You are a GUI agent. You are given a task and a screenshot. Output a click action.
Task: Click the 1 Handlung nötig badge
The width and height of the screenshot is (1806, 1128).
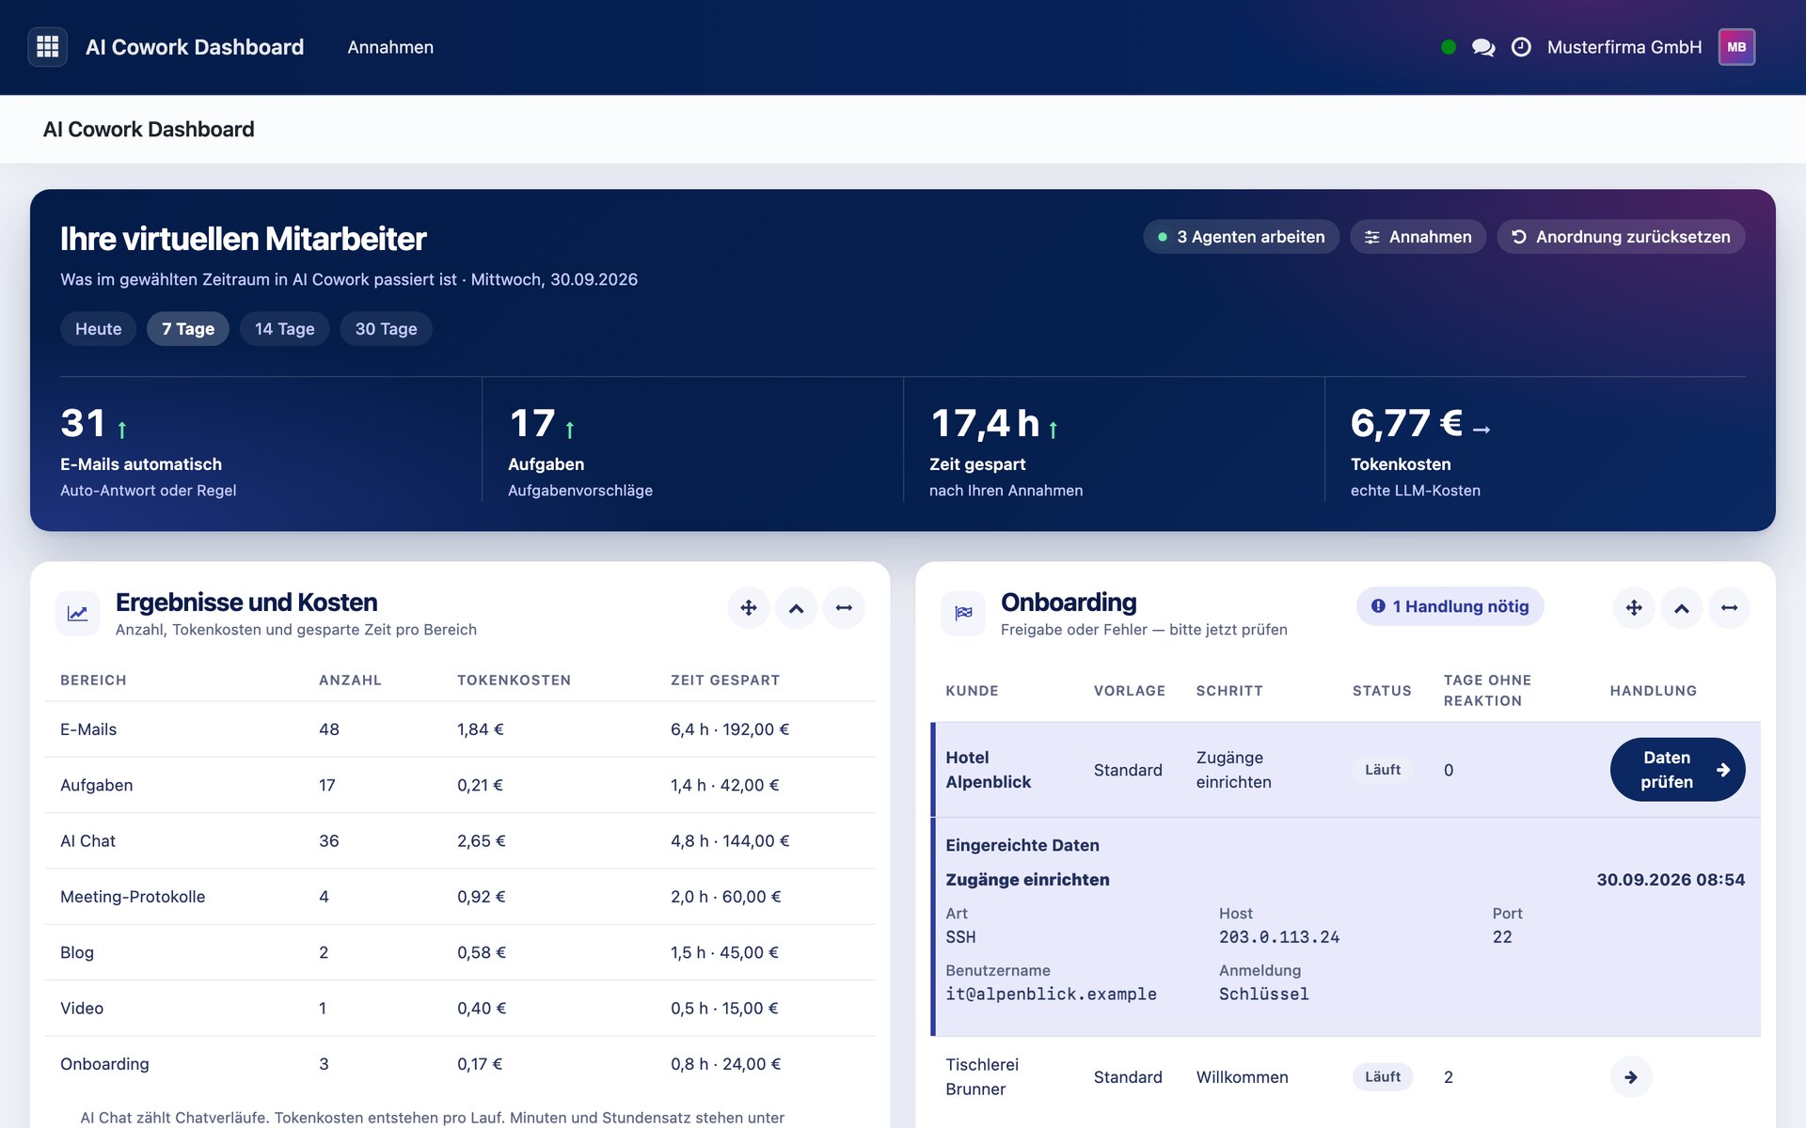point(1450,606)
